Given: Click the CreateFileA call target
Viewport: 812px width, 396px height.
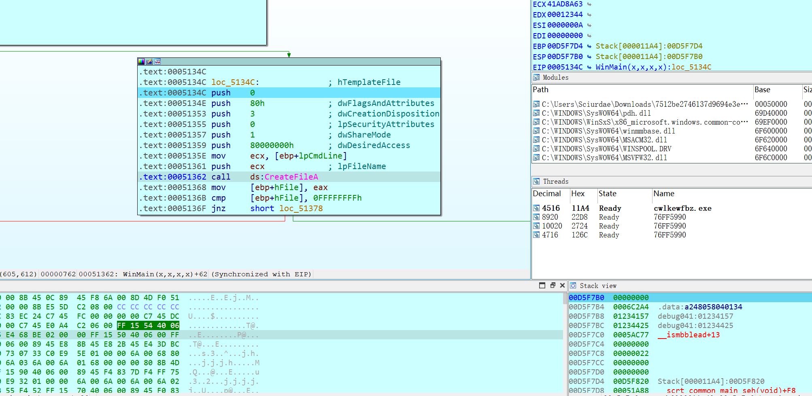Looking at the screenshot, I should 291,177.
